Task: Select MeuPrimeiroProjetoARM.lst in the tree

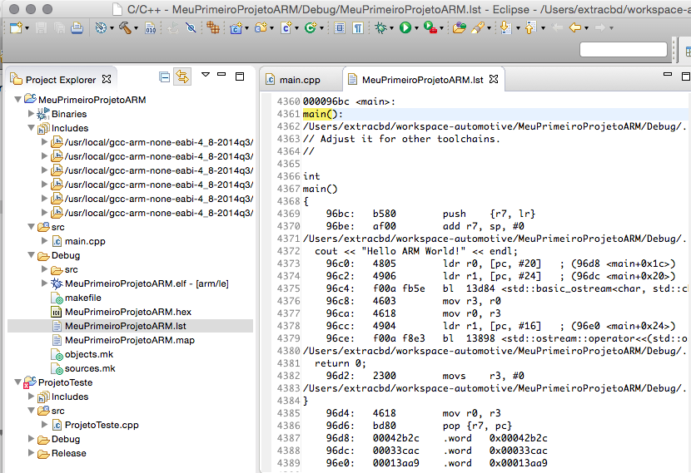Action: click(x=126, y=326)
